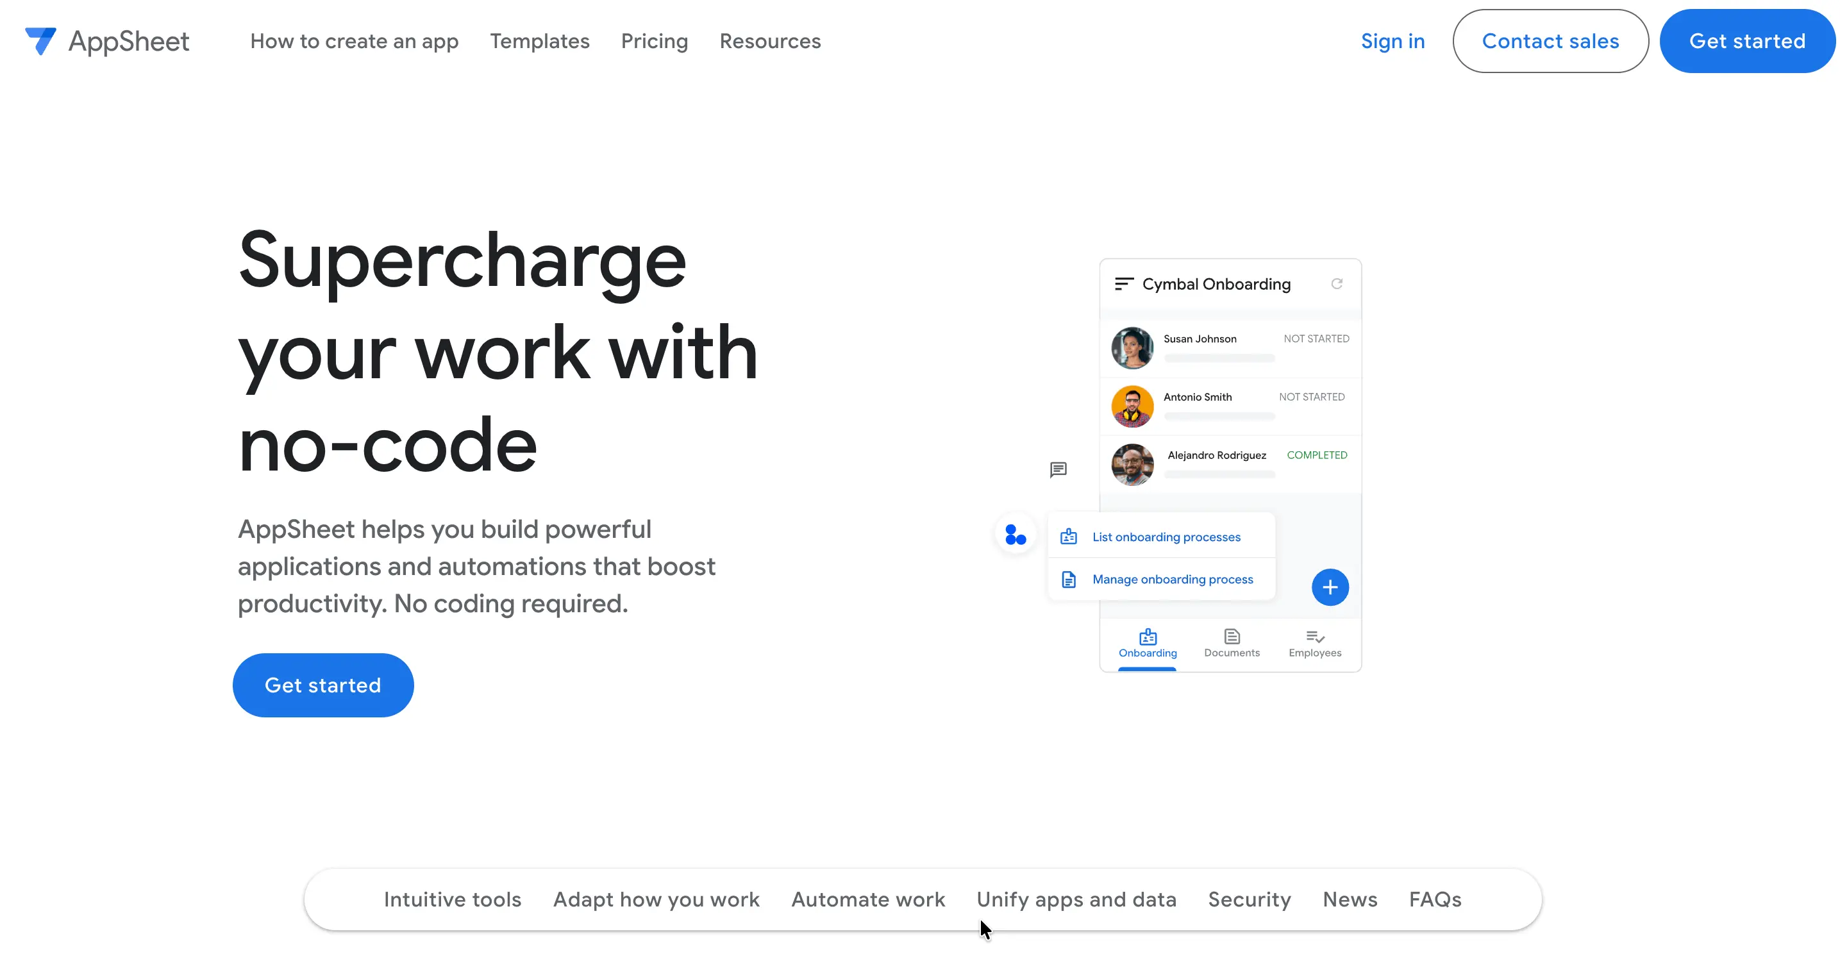Open the Documents tab icon
This screenshot has height=977, width=1840.
point(1231,638)
